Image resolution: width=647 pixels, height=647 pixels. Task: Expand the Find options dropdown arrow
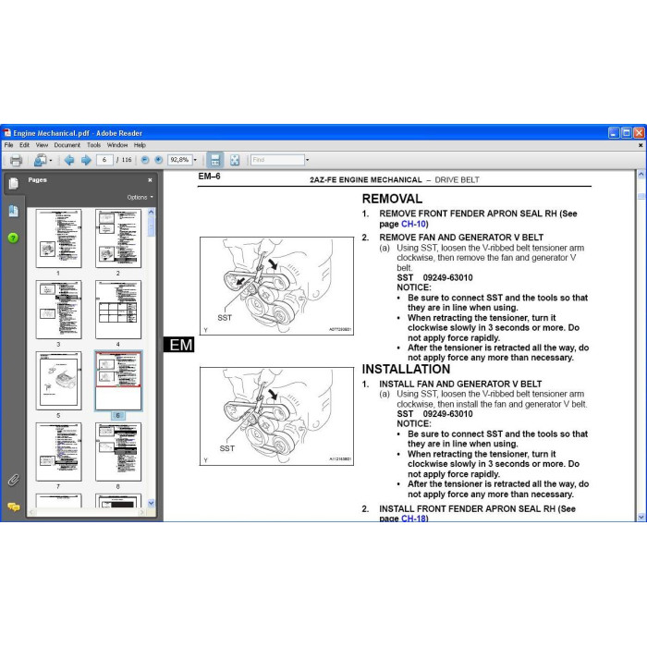[x=307, y=160]
